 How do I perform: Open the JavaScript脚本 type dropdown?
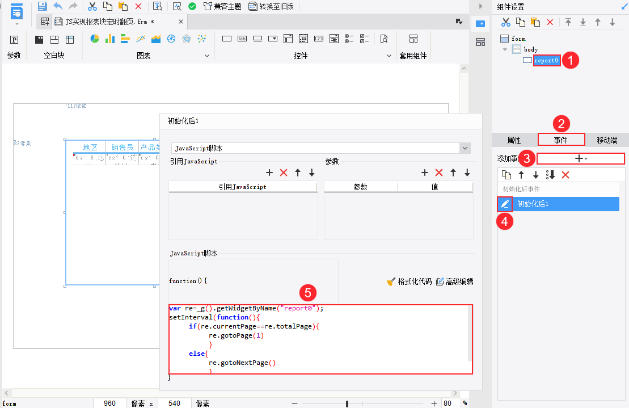(x=465, y=148)
